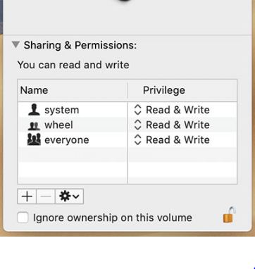This screenshot has height=269, width=255.
Task: Select the everyone group icon
Action: (34, 139)
